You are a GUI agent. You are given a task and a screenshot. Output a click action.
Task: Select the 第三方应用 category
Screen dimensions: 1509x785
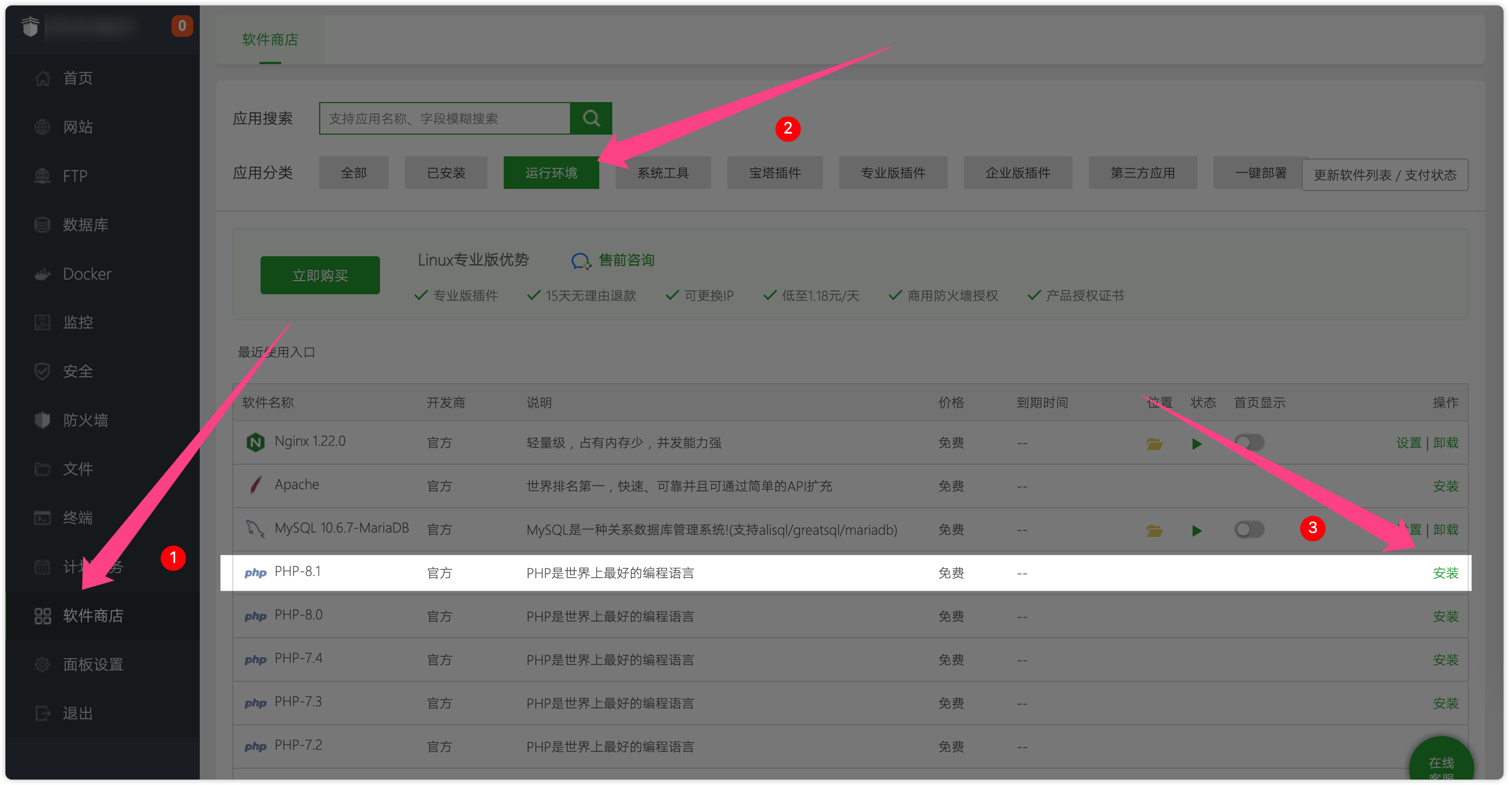click(x=1143, y=173)
